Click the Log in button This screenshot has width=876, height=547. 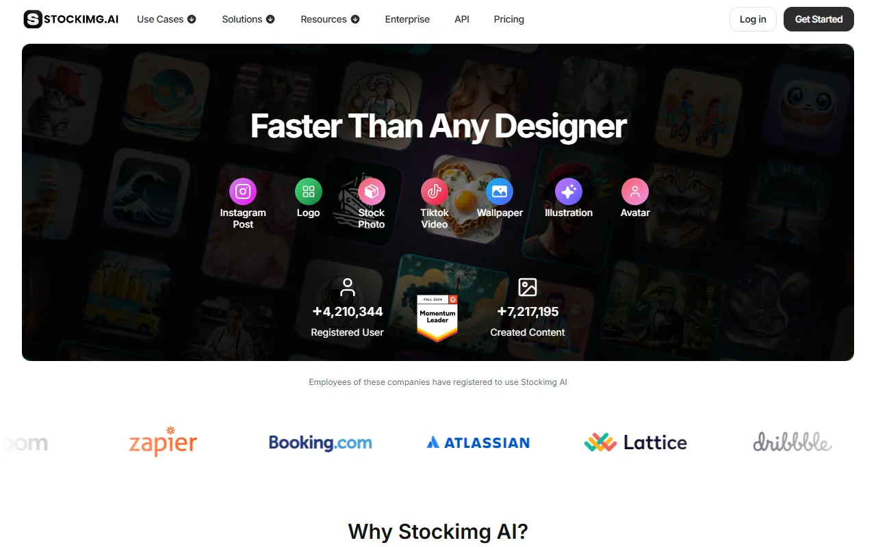(753, 19)
